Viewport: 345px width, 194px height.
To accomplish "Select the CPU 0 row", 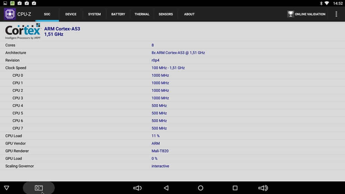I will pos(172,75).
